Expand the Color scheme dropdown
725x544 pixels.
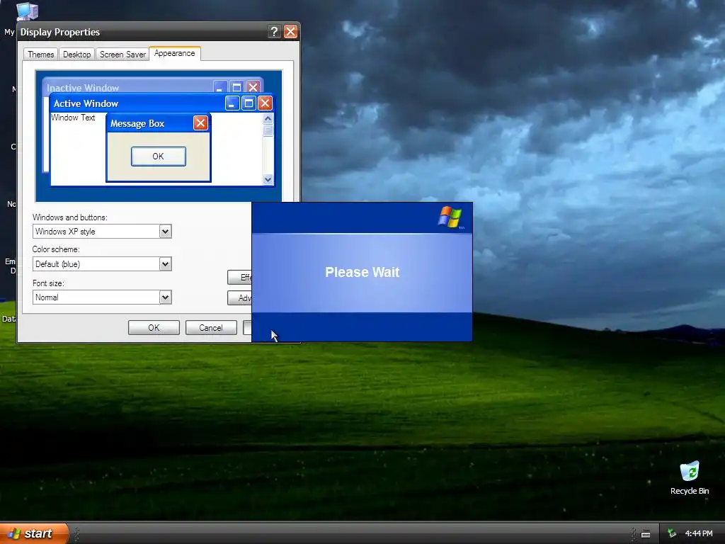[166, 264]
